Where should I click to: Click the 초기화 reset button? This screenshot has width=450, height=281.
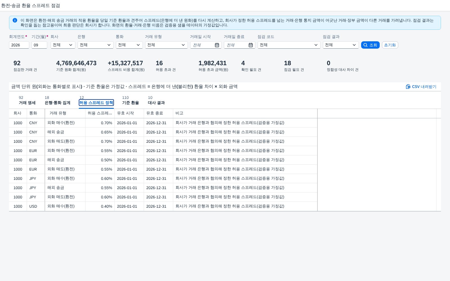390,45
